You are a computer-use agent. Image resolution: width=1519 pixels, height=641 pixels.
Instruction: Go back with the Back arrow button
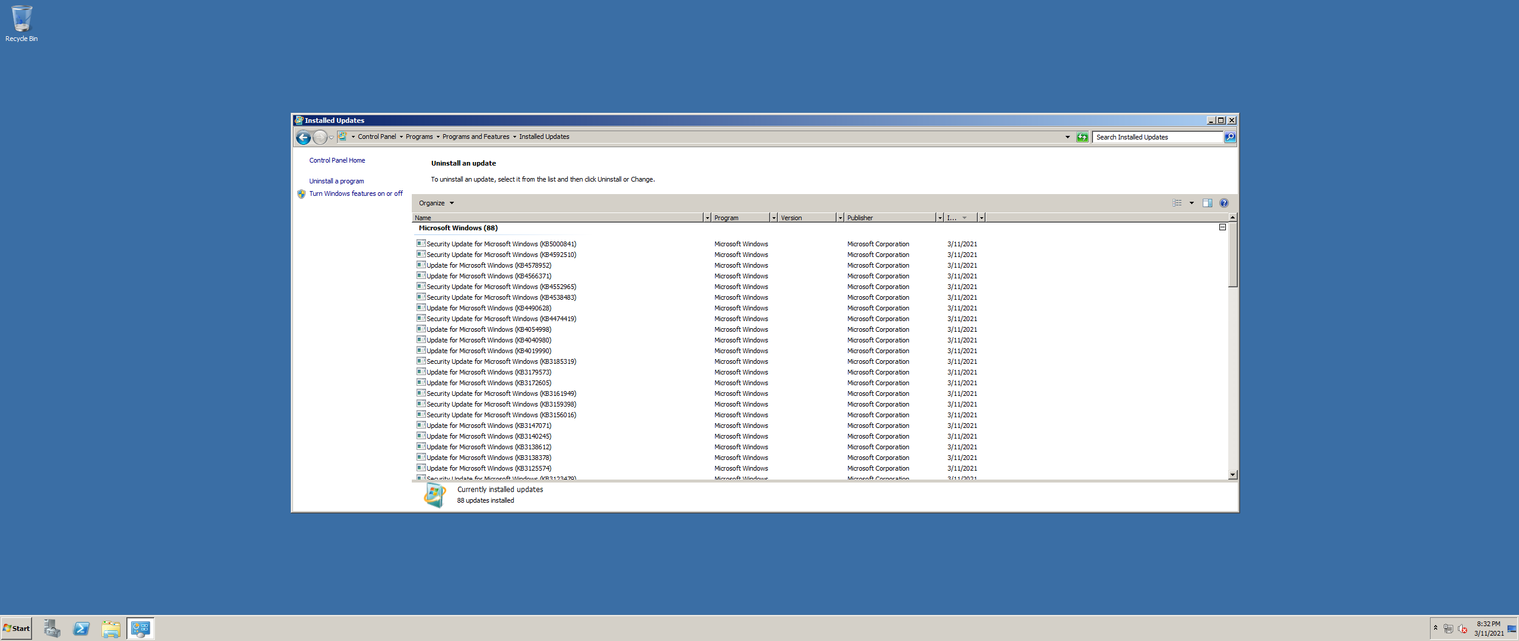pos(303,138)
